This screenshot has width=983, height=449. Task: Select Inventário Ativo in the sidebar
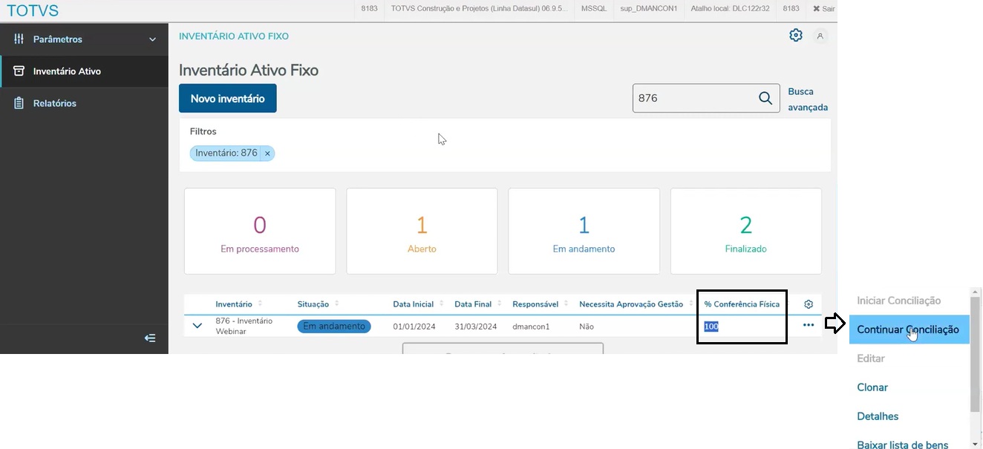pos(84,71)
